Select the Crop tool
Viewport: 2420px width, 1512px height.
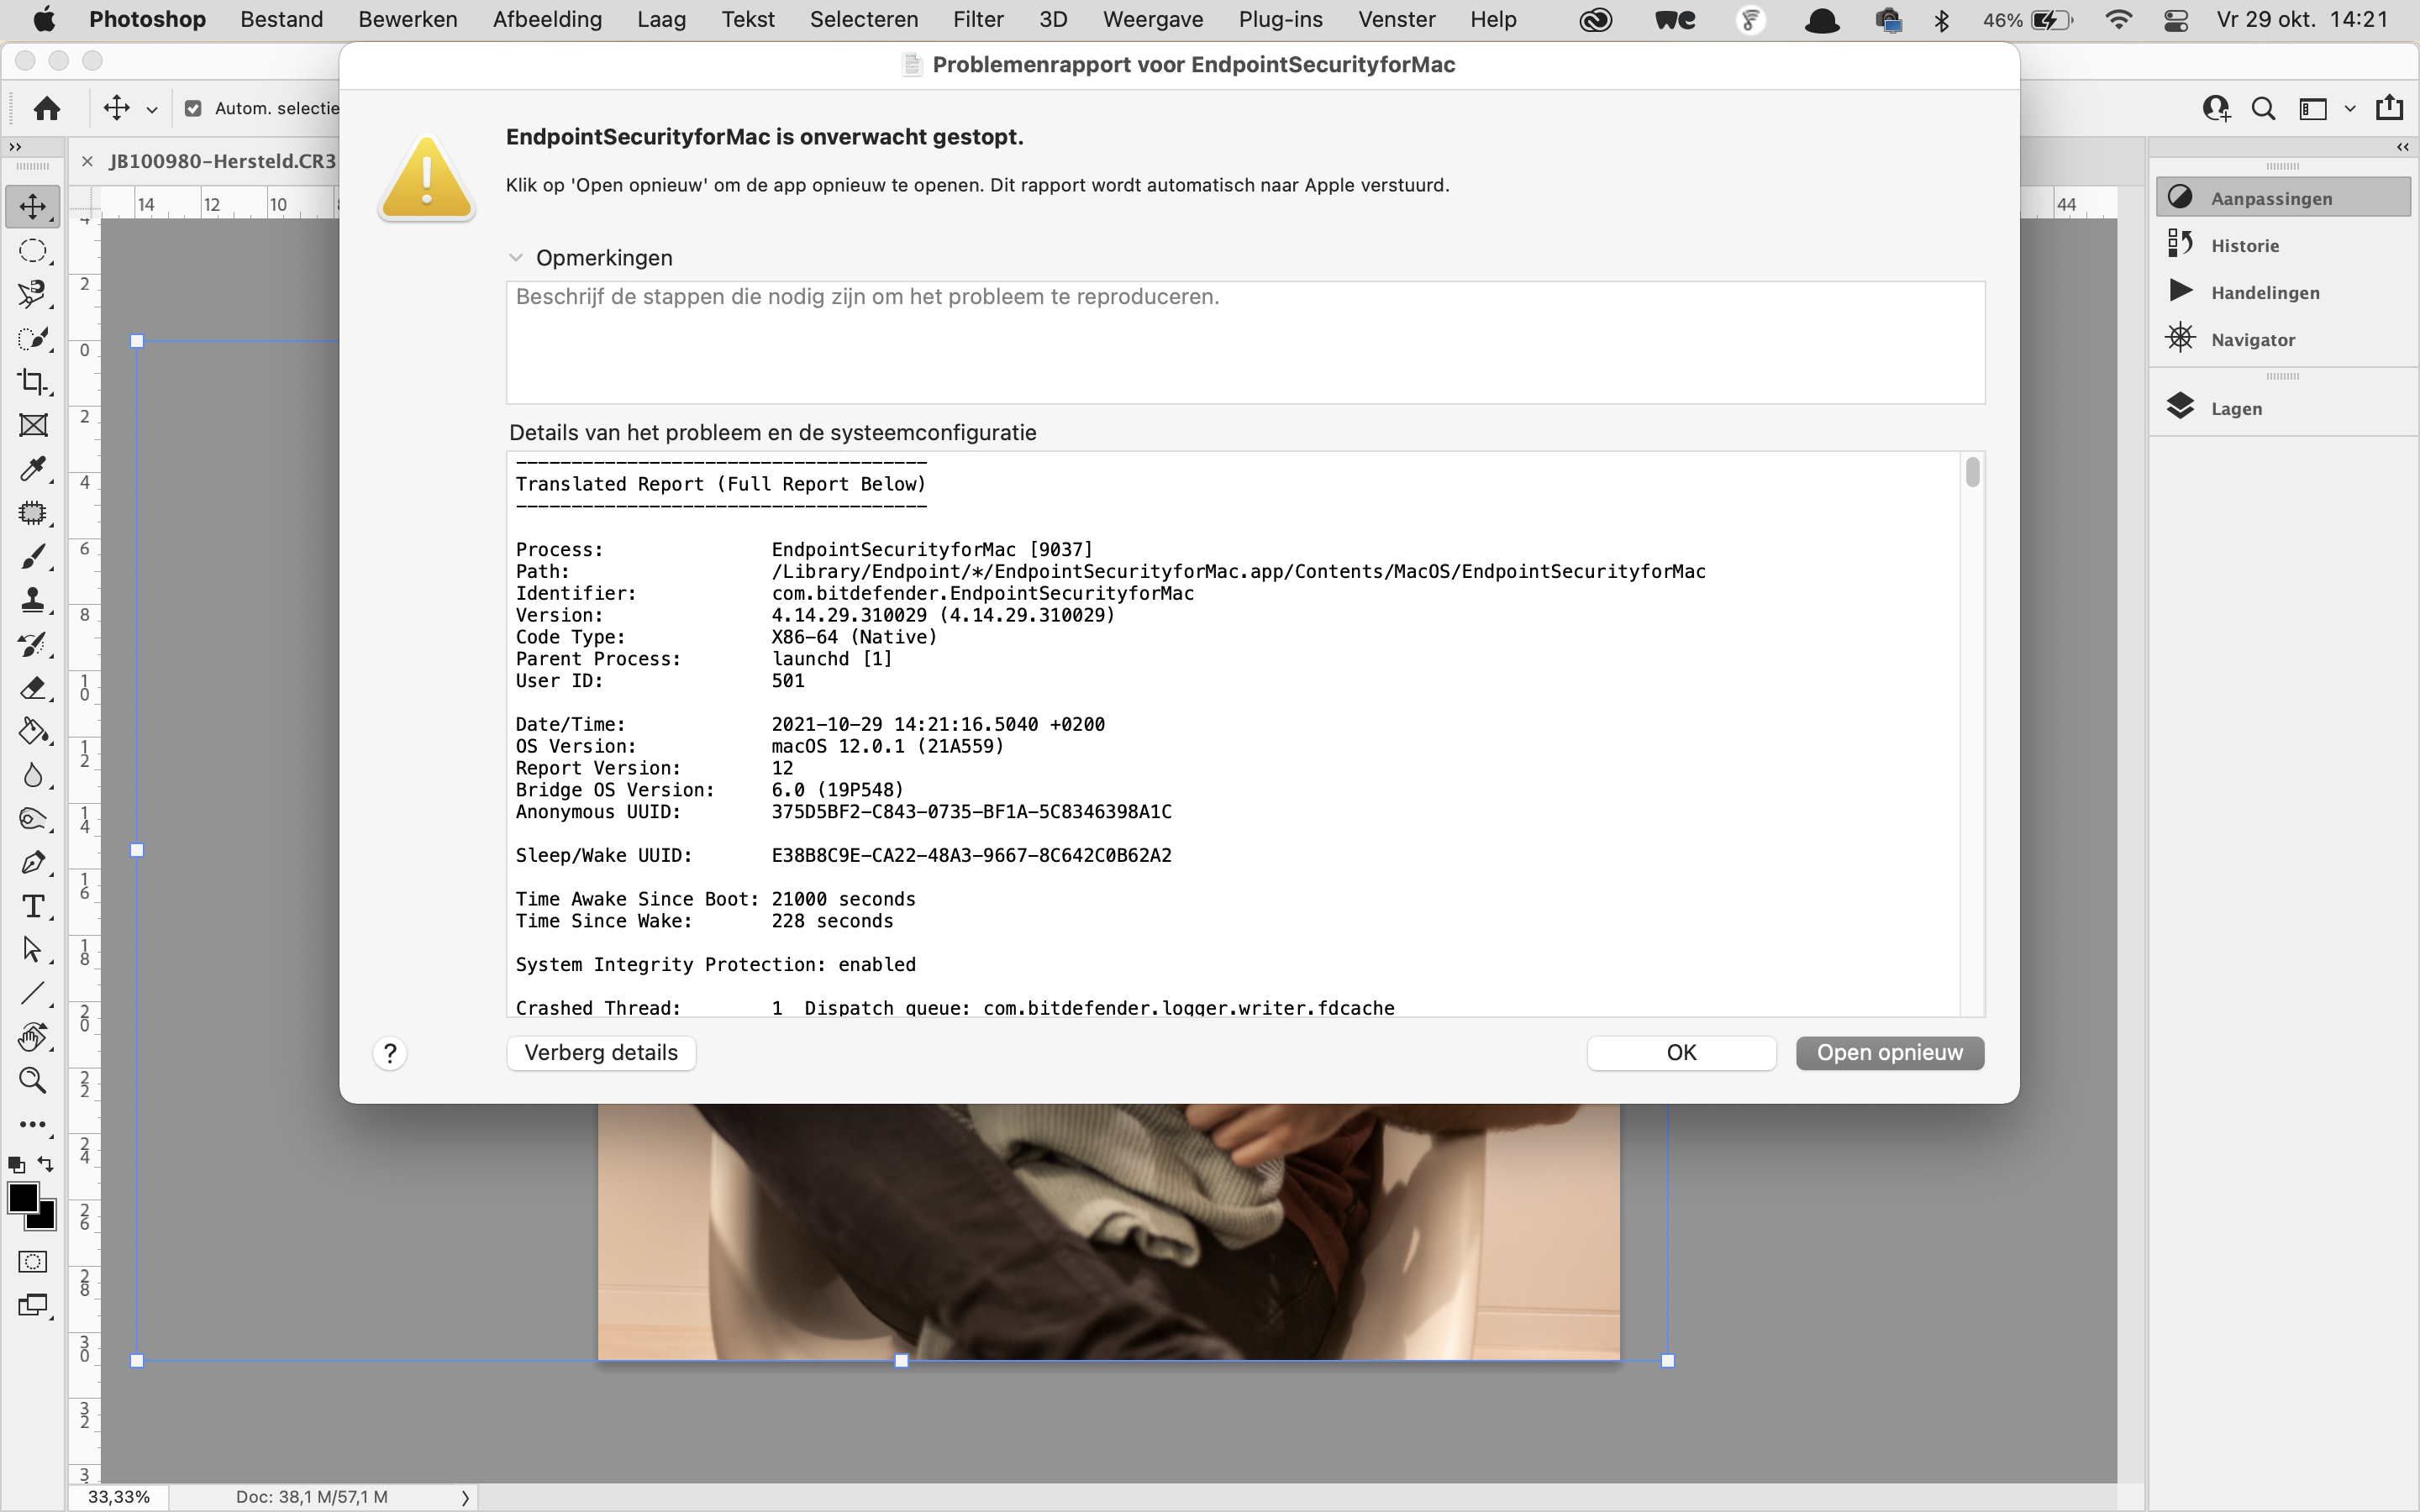pos(33,381)
